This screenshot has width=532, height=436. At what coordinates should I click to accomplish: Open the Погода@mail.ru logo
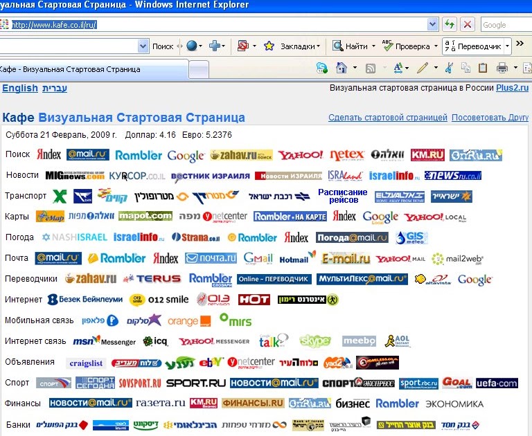[x=352, y=237]
